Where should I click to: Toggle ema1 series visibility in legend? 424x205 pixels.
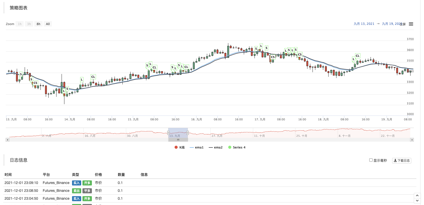(x=197, y=147)
